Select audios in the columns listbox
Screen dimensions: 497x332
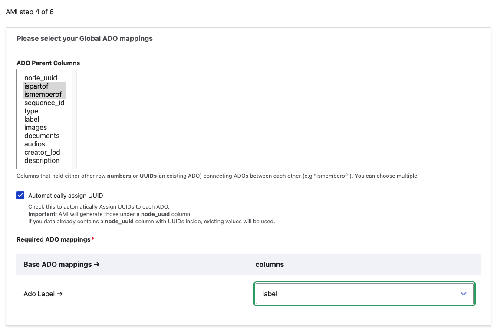point(35,144)
